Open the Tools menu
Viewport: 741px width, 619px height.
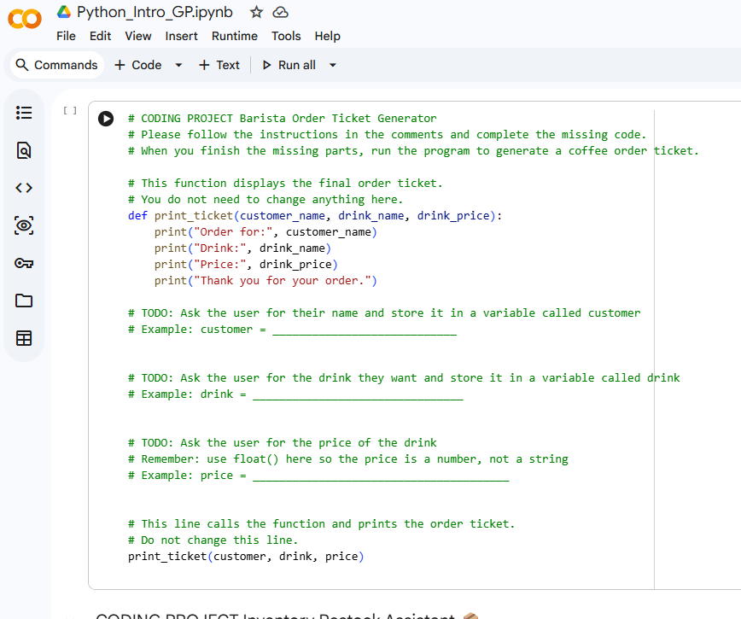coord(286,37)
